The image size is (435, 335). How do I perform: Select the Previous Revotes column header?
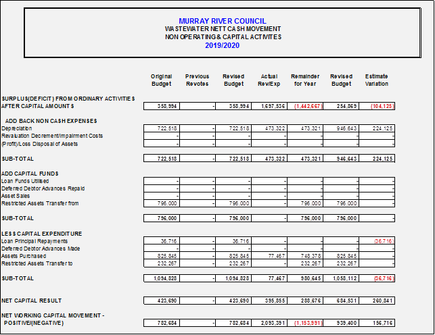click(x=198, y=80)
